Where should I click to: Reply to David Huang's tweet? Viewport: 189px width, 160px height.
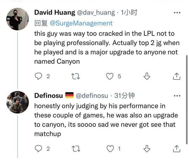tap(38, 76)
